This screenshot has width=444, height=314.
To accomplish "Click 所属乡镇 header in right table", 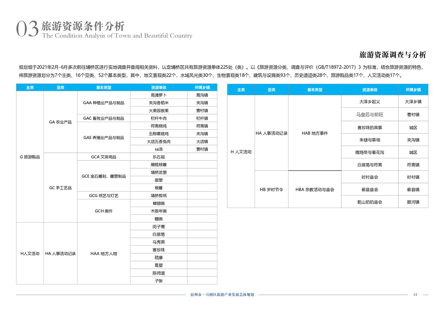I will coord(413,90).
